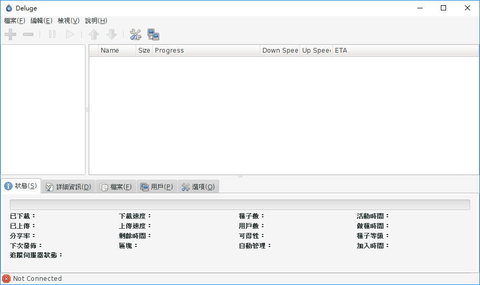
Task: Switch to the 詳細資訊(D) tab
Action: click(68, 187)
